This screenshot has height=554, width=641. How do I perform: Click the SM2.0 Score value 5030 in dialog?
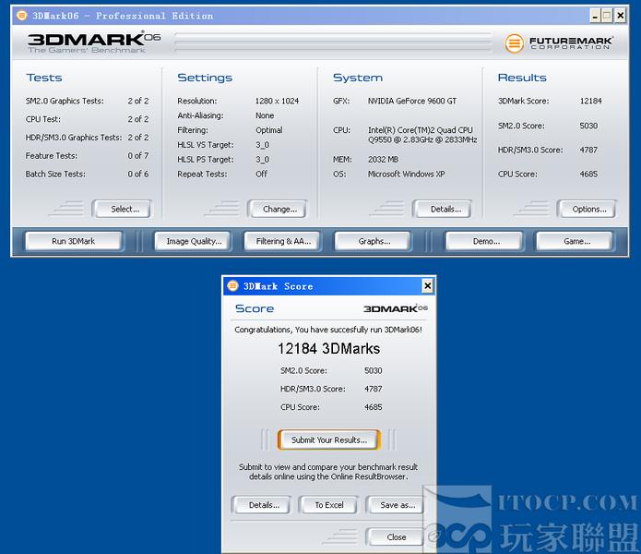tap(374, 370)
